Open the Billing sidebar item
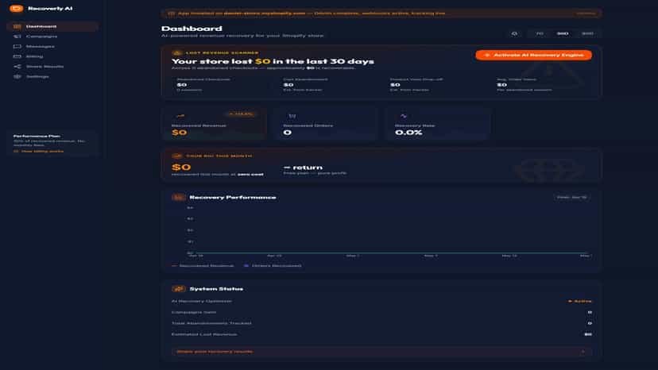 [x=52, y=56]
